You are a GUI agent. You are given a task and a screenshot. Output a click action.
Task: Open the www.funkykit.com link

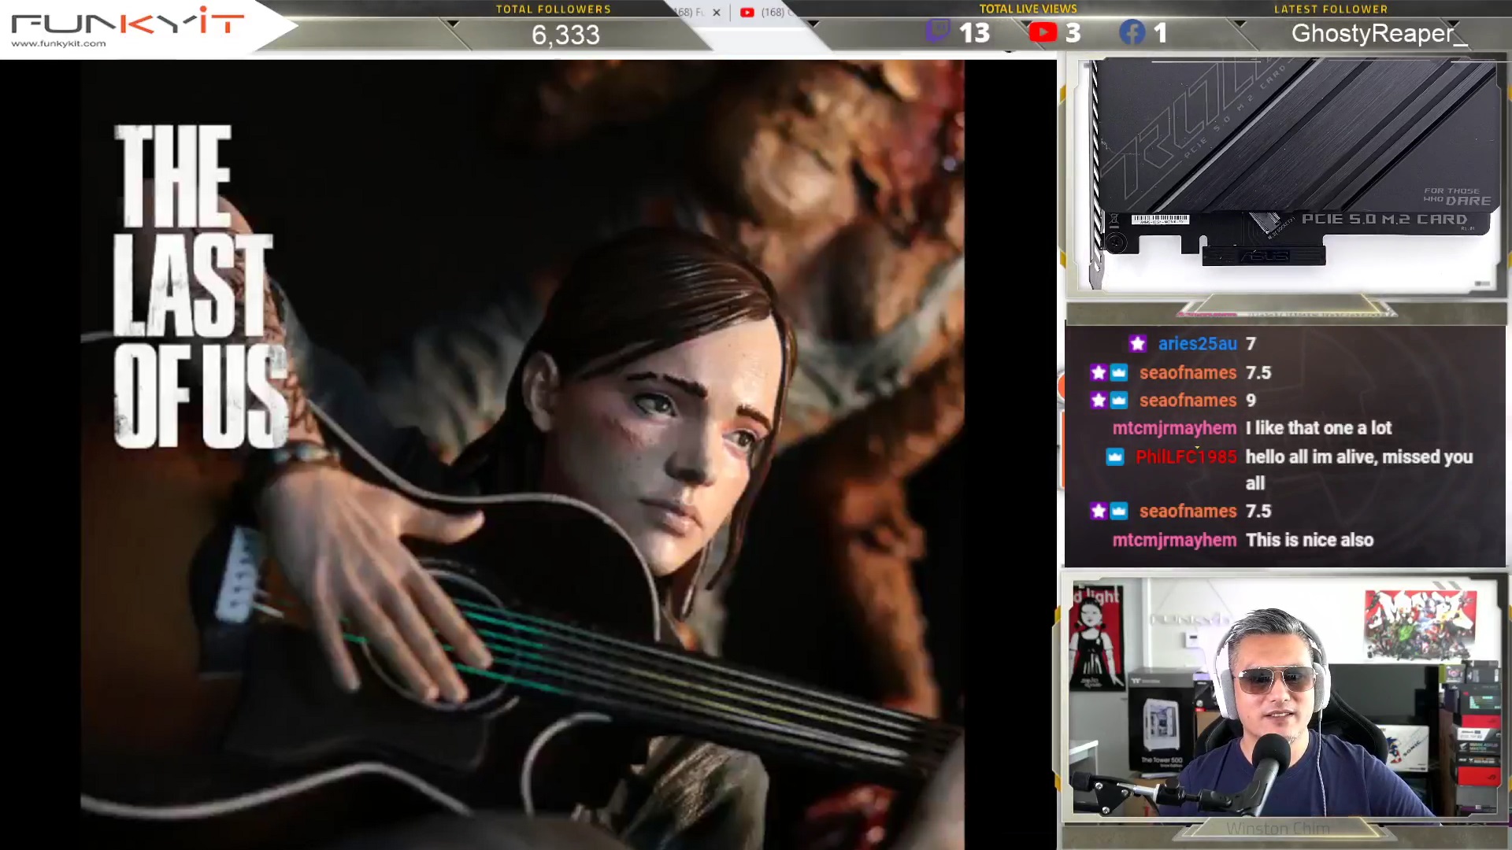pos(58,44)
